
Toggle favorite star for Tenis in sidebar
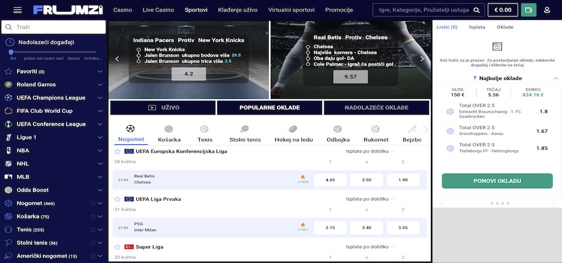93,230
